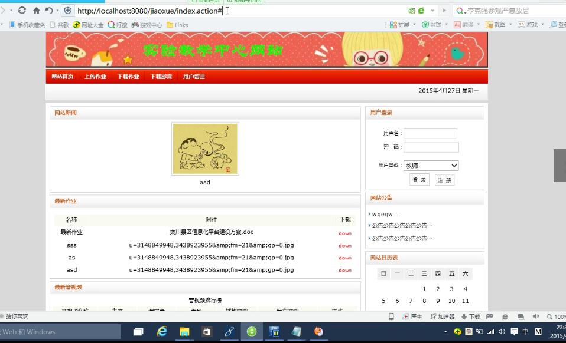
Task: Expand the address bar dropdown arrow
Action: [432, 11]
